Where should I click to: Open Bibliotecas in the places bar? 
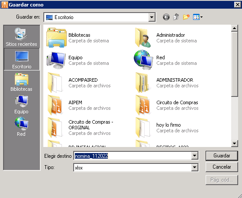[22, 82]
